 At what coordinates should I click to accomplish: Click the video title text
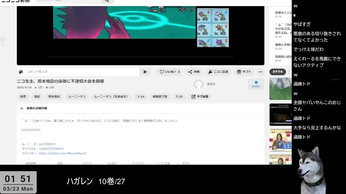pyautogui.click(x=60, y=81)
